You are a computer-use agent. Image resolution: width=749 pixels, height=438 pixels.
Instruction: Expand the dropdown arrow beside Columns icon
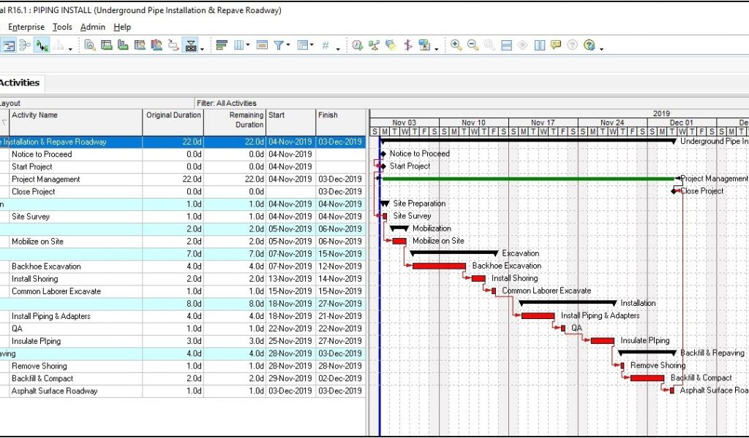(249, 45)
